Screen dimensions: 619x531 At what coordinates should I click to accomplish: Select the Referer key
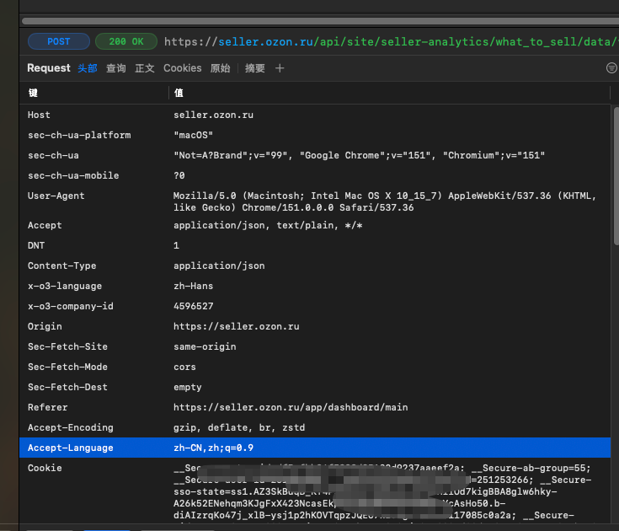point(47,407)
